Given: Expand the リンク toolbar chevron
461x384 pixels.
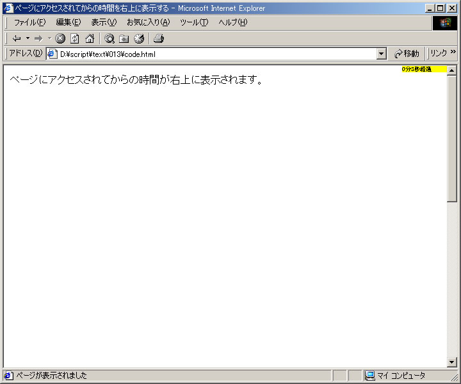Looking at the screenshot, I should 453,52.
